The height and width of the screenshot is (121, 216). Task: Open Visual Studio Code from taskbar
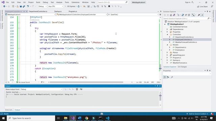[x=108, y=118]
